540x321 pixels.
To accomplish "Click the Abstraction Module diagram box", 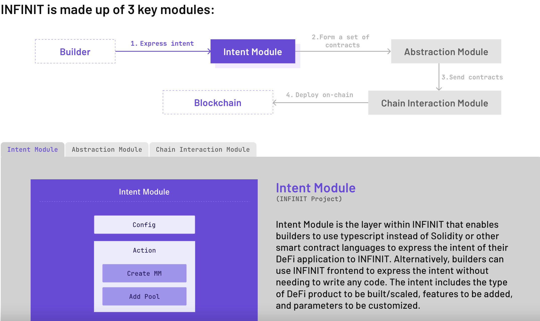I will (446, 52).
